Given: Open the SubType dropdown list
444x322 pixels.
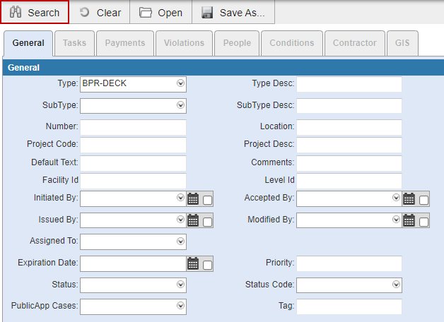Looking at the screenshot, I should click(x=180, y=105).
